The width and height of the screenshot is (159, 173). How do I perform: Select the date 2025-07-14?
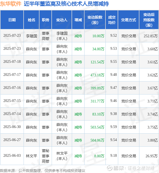[x=12, y=114]
